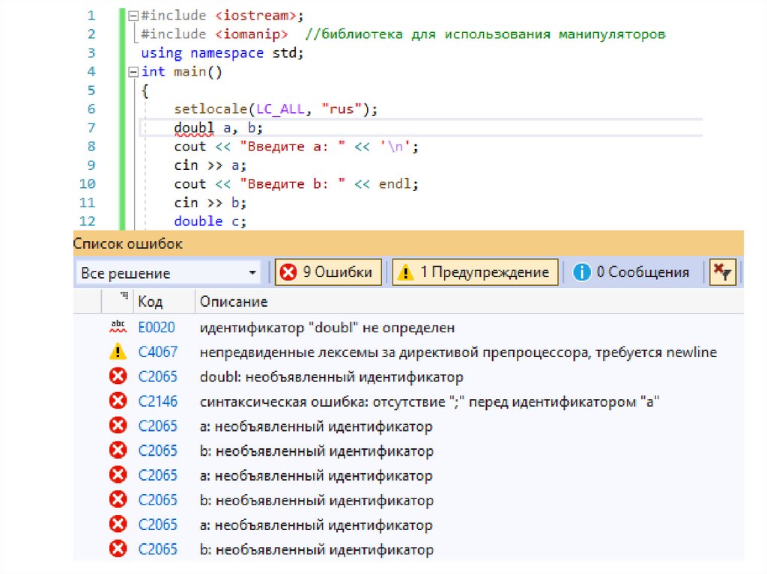
Task: Sort the list by the "Описание" column header
Action: 233,302
